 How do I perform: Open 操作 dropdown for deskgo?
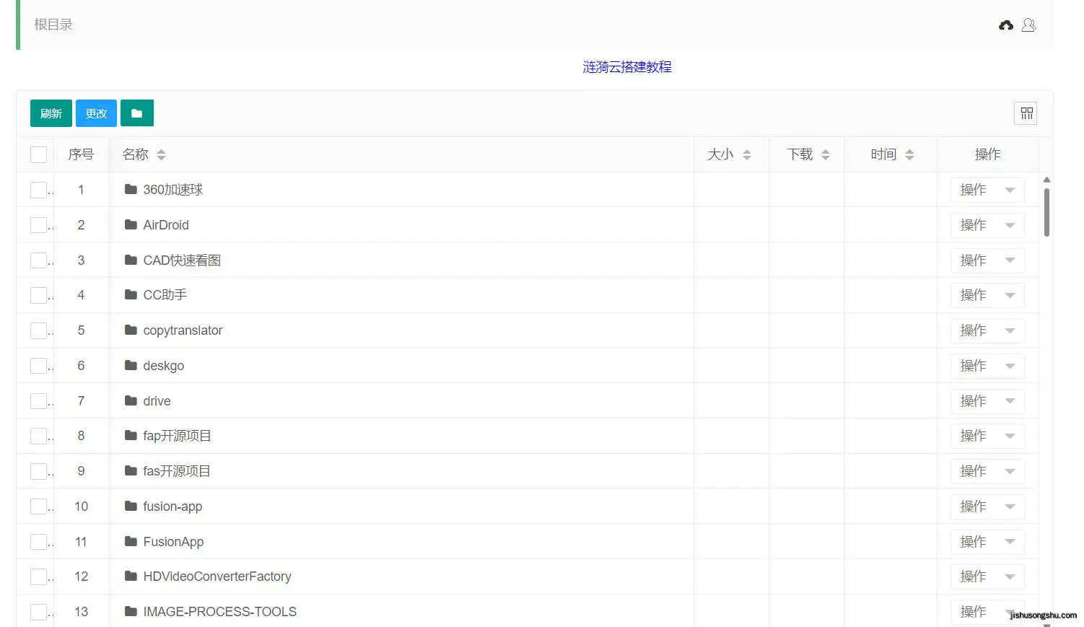click(x=987, y=366)
